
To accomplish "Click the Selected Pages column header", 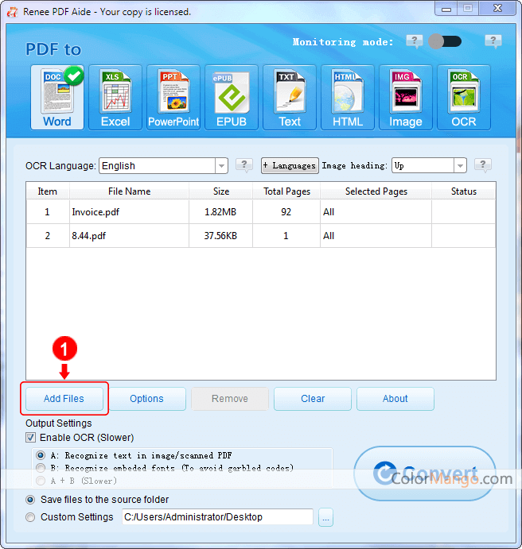I will (376, 191).
